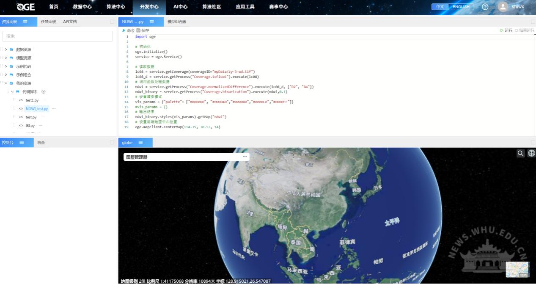Viewport: 536px width, 284px height.
Task: Open 算法社区 in the top navigation
Action: (x=212, y=7)
